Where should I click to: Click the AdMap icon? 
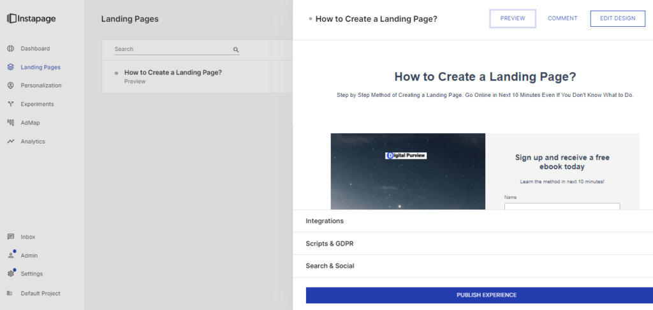(11, 122)
